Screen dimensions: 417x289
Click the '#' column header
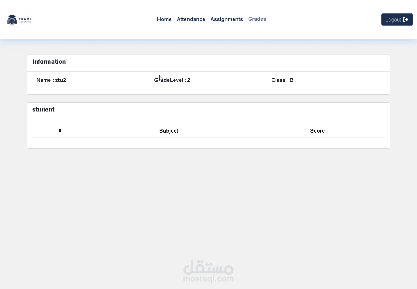(60, 131)
